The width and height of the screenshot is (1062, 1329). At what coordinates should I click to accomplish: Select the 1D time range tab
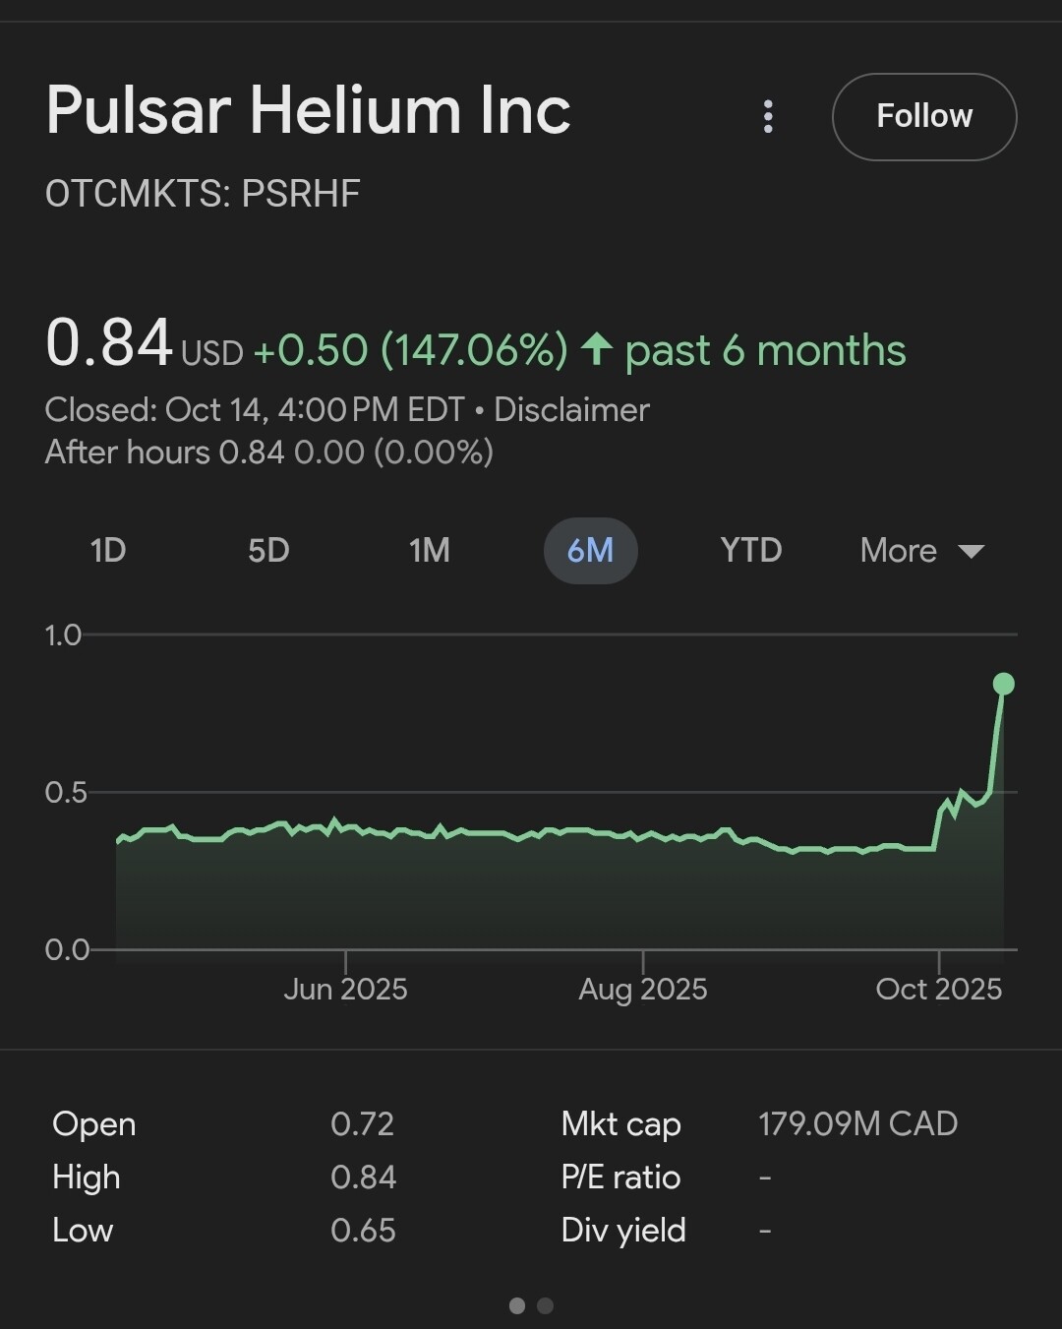[108, 550]
